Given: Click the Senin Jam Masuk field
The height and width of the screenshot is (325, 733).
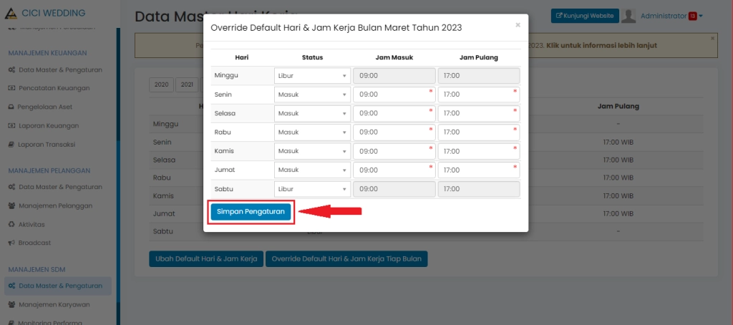Looking at the screenshot, I should pos(394,94).
